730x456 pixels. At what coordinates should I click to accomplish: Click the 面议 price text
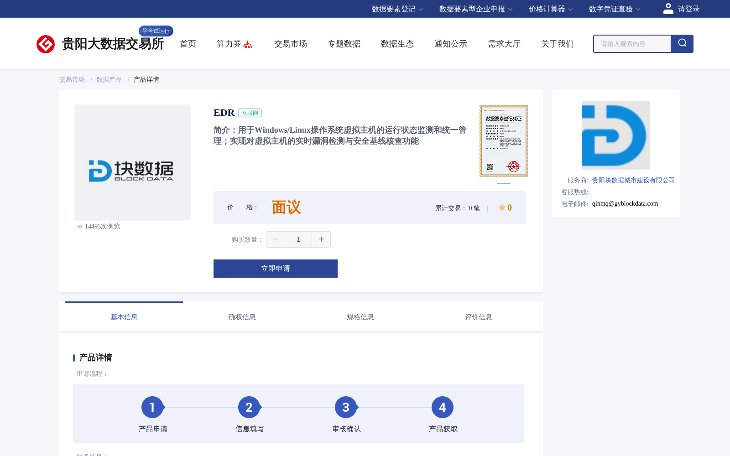point(287,207)
